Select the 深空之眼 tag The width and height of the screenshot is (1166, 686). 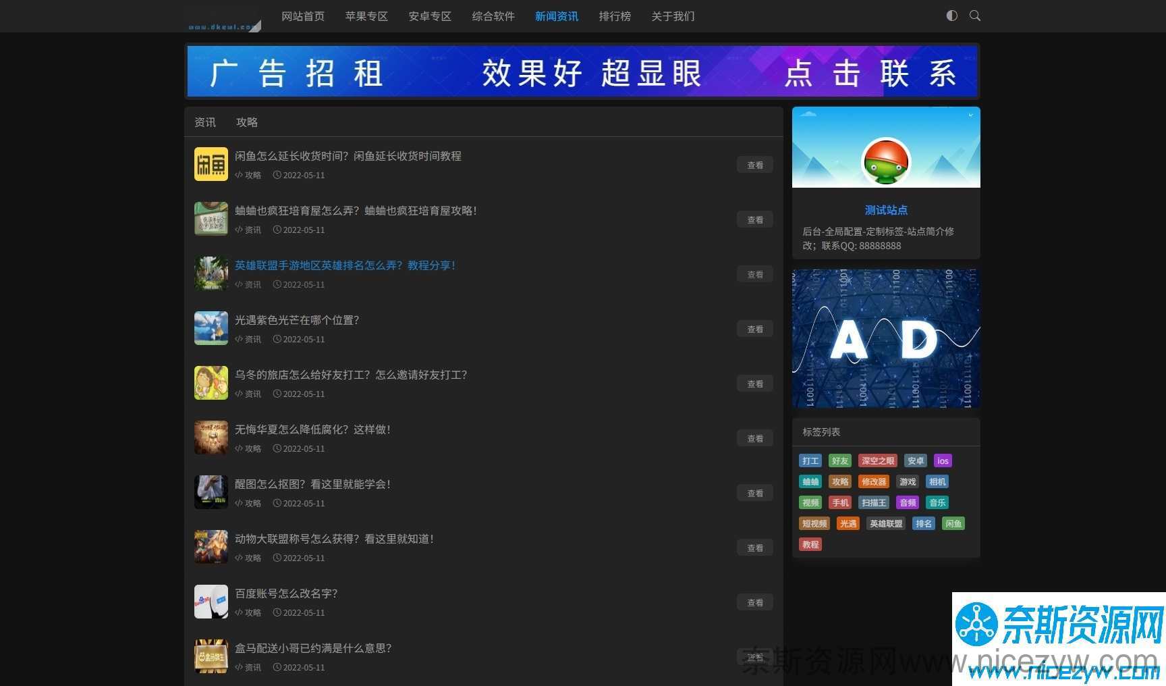click(878, 460)
